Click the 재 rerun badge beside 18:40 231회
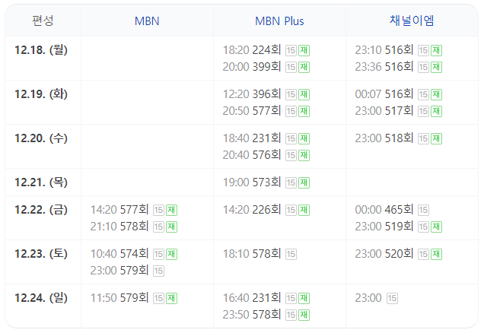The height and width of the screenshot is (333, 484). click(304, 138)
